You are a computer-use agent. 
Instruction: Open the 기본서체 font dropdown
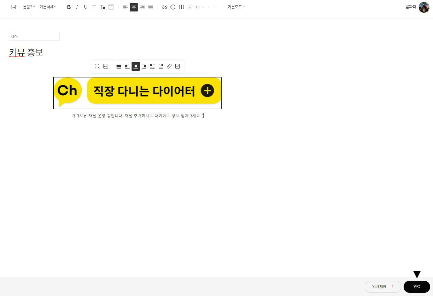click(x=47, y=7)
